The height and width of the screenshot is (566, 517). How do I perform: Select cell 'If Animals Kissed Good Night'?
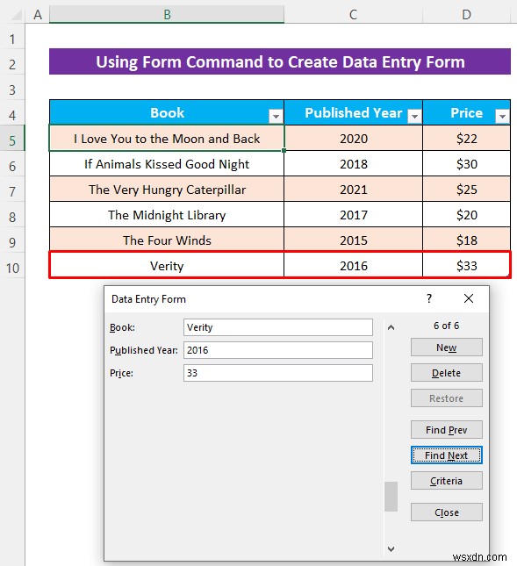pos(167,164)
